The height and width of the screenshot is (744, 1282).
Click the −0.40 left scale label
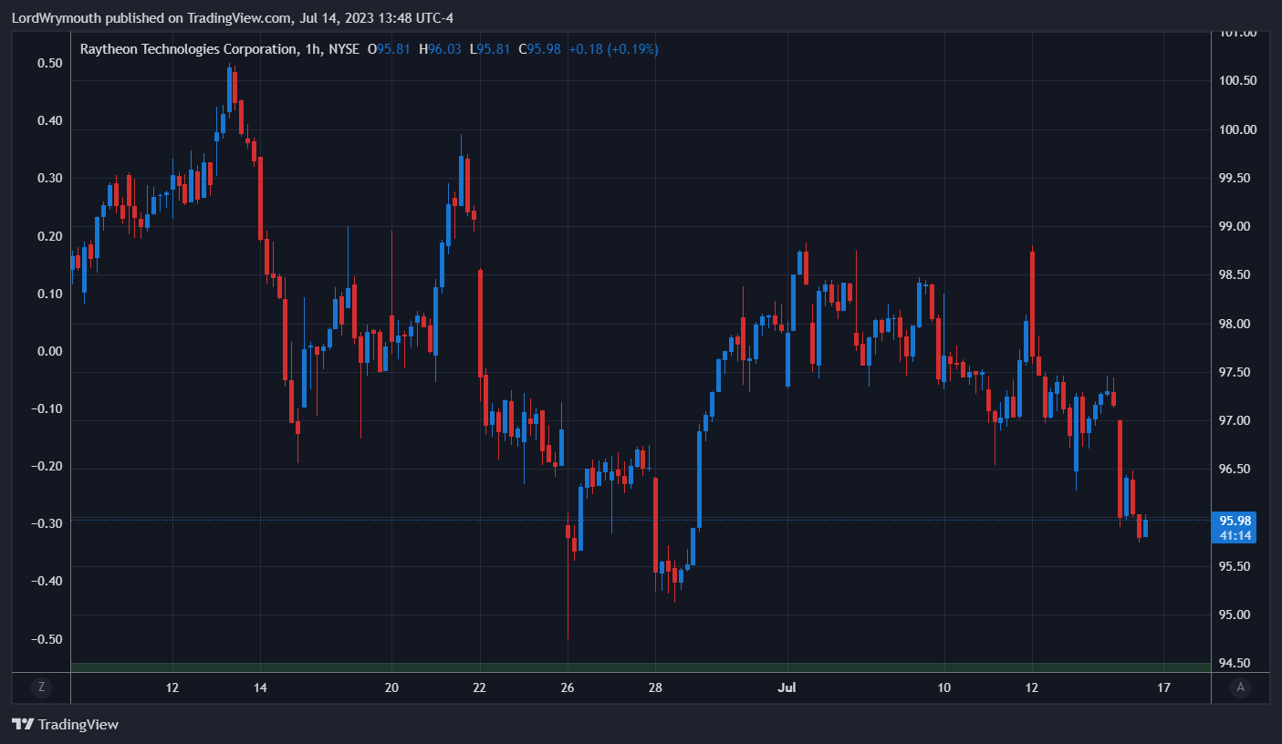pos(46,581)
